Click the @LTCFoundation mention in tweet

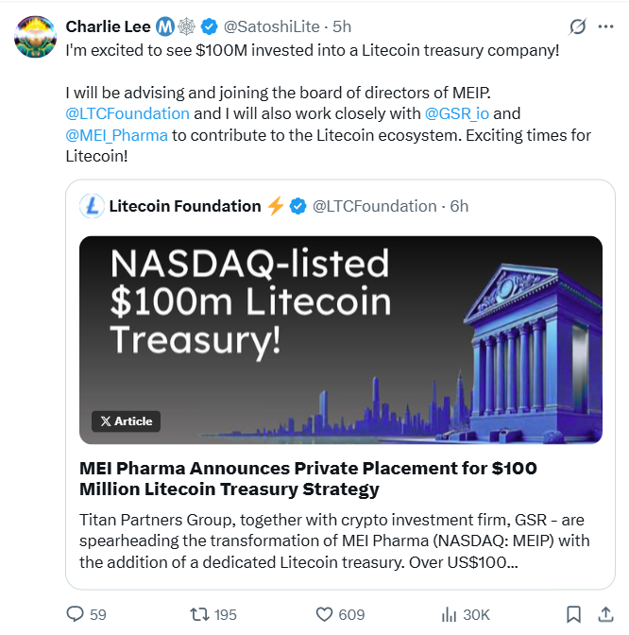[x=127, y=113]
